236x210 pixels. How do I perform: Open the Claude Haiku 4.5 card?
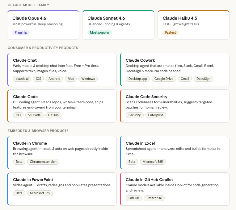[193, 25]
